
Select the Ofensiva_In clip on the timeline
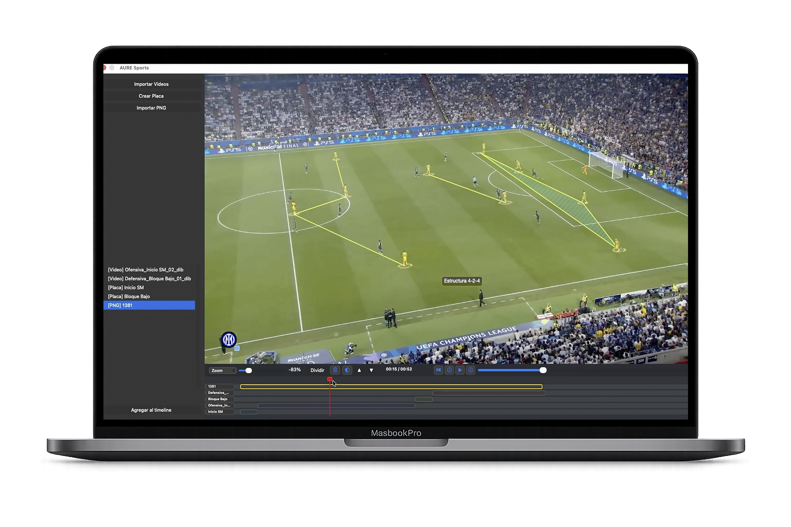[x=336, y=406]
